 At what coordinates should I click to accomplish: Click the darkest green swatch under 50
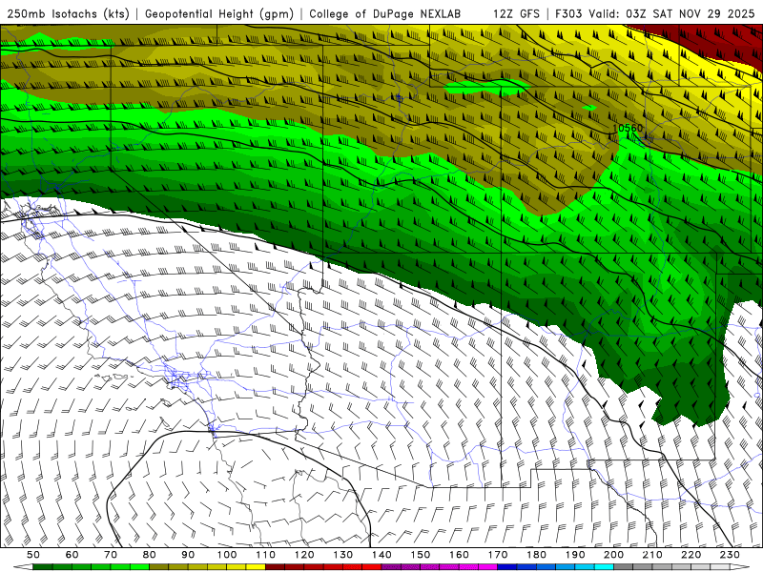coord(43,567)
